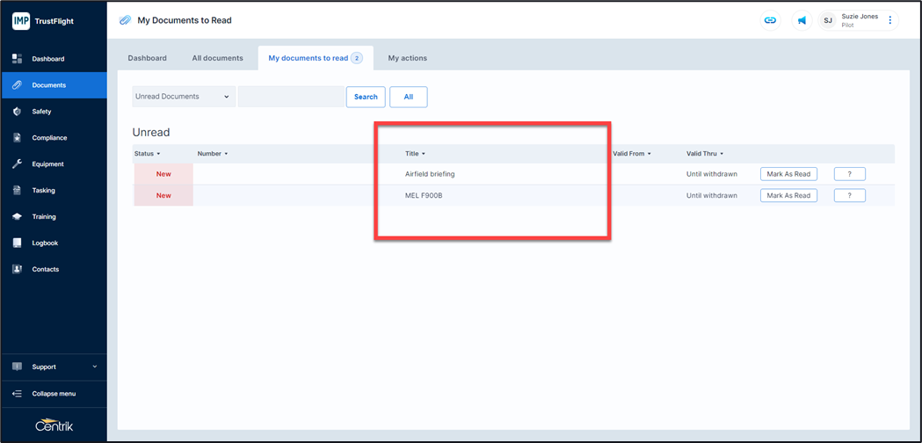
Task: Click the Training graduation cap icon
Action: pos(17,216)
